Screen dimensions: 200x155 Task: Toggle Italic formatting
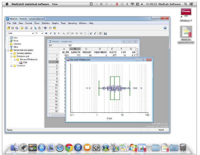[50, 33]
